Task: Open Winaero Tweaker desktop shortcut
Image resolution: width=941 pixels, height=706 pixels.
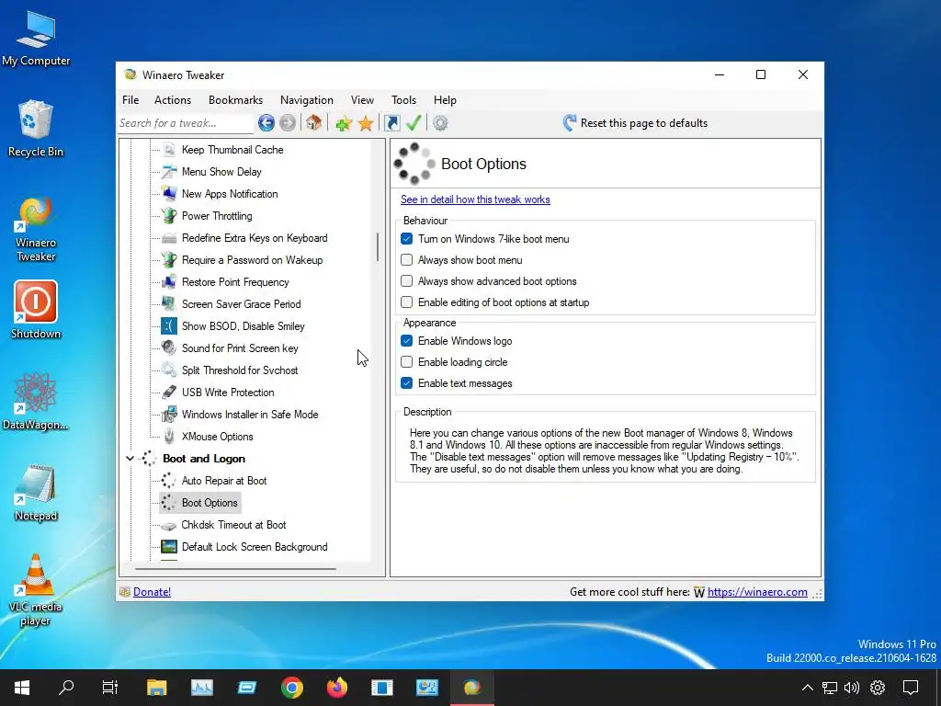Action: 36,229
